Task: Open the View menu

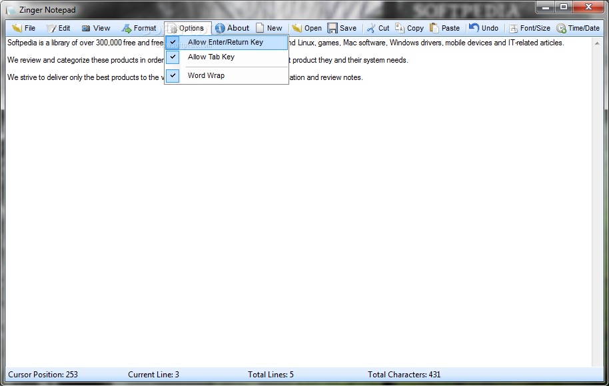Action: pyautogui.click(x=96, y=28)
